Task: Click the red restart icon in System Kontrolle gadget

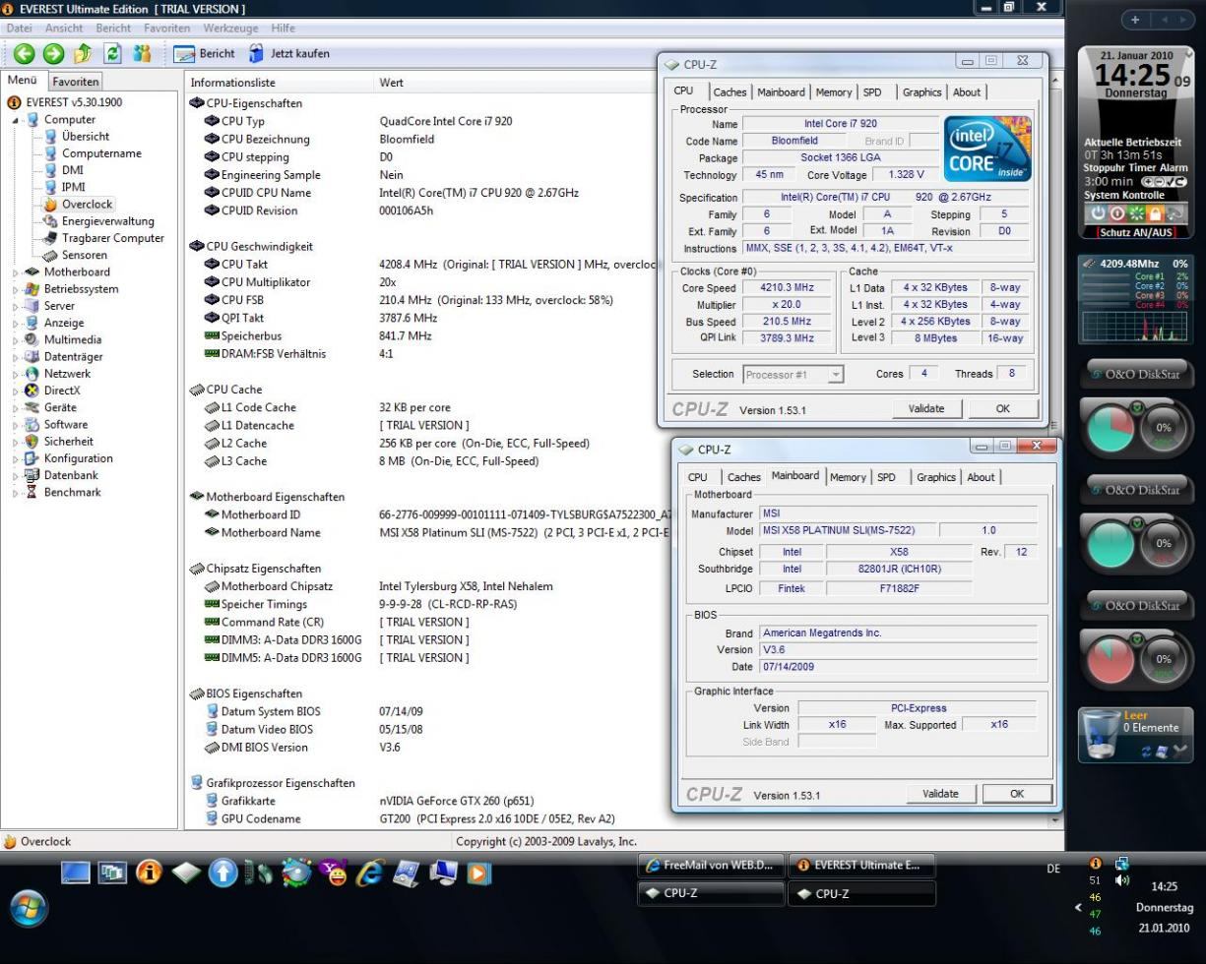Action: point(1116,212)
